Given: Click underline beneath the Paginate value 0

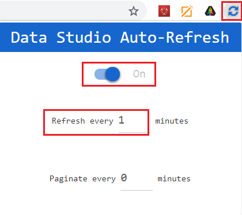Looking at the screenshot, I should 137,190.
